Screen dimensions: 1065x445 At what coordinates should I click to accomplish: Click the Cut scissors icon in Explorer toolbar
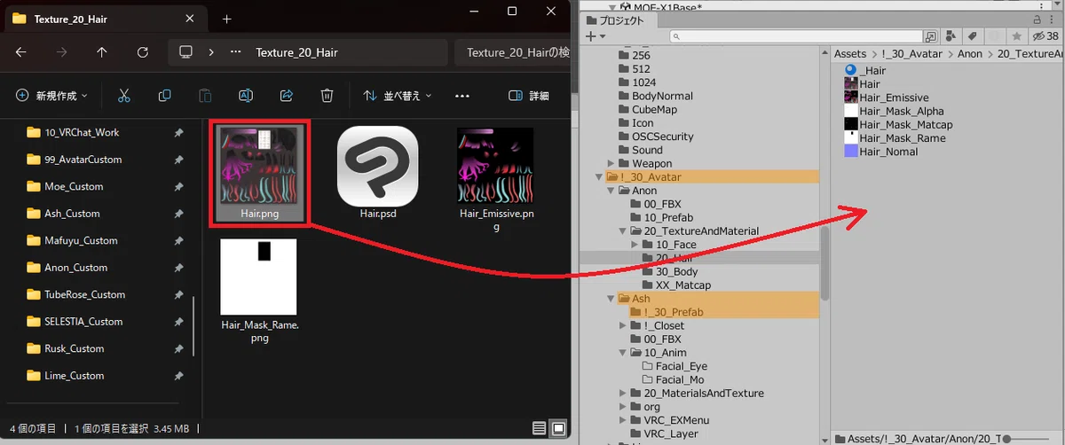(x=124, y=96)
